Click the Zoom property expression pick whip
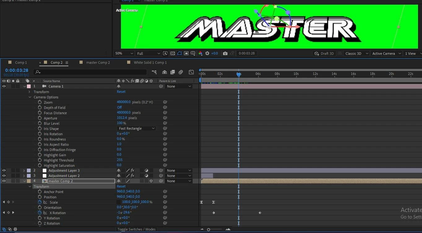This screenshot has height=233, width=422. (x=165, y=102)
